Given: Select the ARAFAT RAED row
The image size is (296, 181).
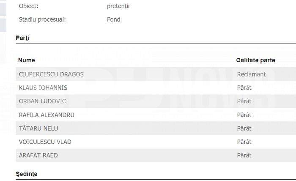Looking at the screenshot, I should click(x=156, y=155).
